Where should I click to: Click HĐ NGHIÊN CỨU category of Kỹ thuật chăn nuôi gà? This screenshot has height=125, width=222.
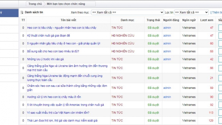pos(123,35)
